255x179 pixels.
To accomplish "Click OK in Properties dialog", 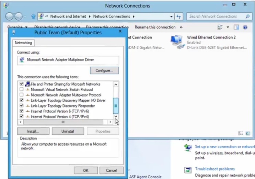I will (86, 170).
